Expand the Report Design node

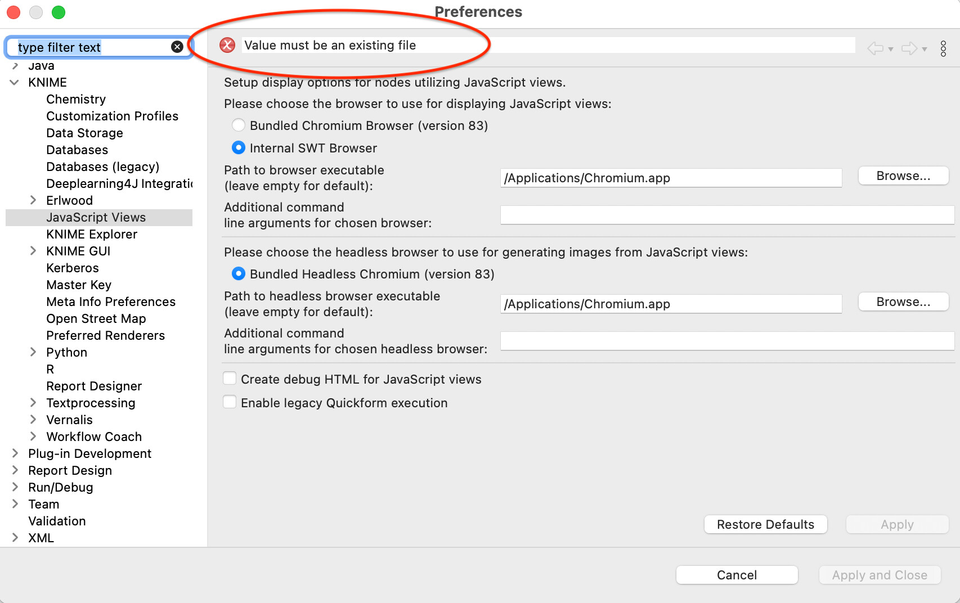click(x=15, y=470)
